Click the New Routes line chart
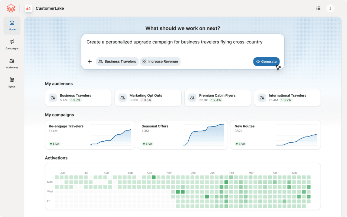 click(296, 135)
